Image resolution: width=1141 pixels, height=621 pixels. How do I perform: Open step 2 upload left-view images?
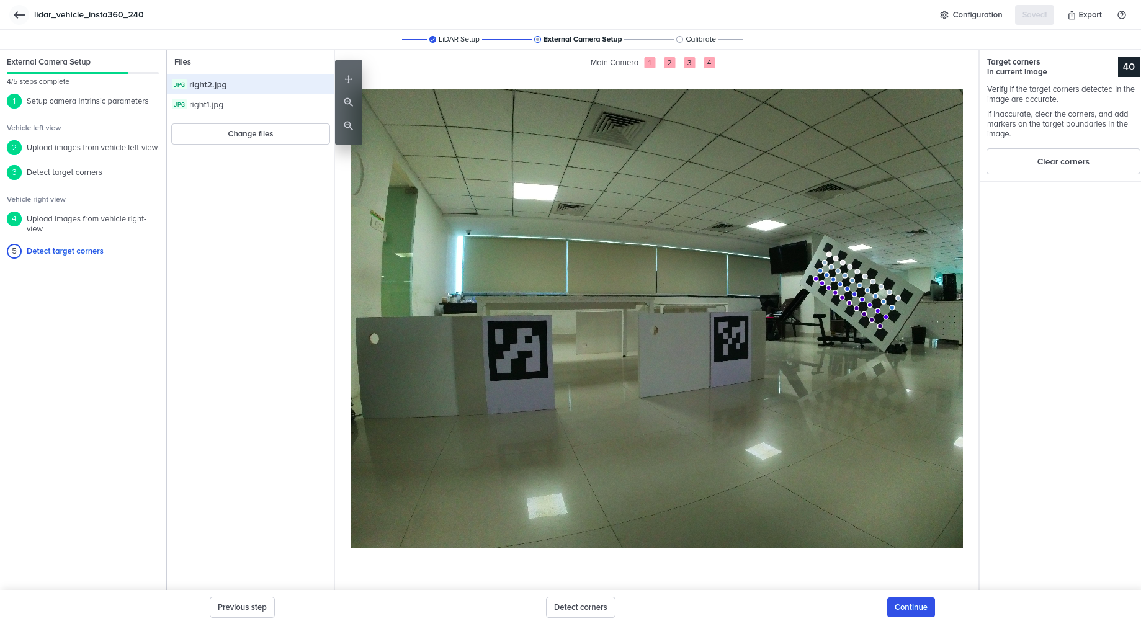(92, 148)
